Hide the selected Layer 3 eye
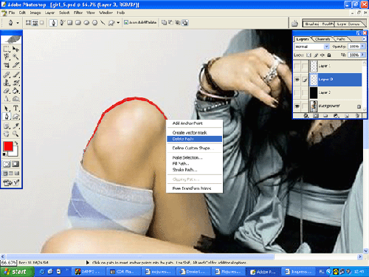369x277 pixels. [x=297, y=80]
